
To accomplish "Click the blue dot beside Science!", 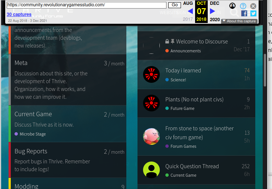I will click(x=167, y=80).
